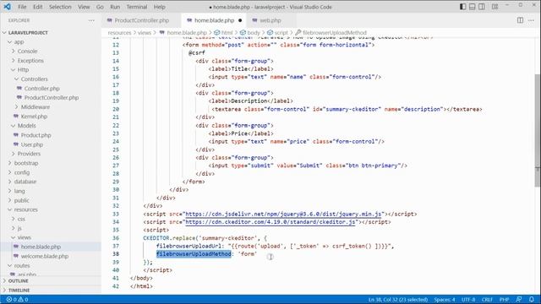This screenshot has width=541, height=304.
Task: Collapse the app folder
Action: pyautogui.click(x=19, y=41)
